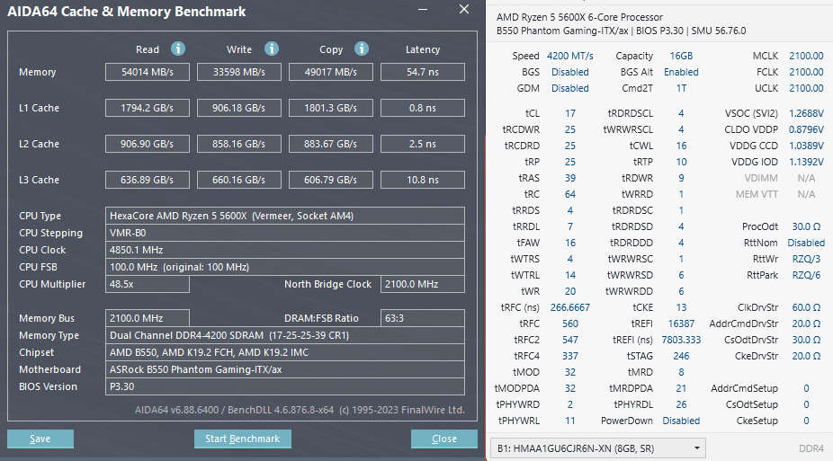
Task: Click Memory Bus value 2100.0 MHz
Action: point(148,318)
